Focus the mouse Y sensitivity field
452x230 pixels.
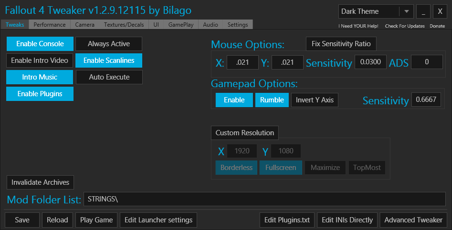(x=287, y=62)
